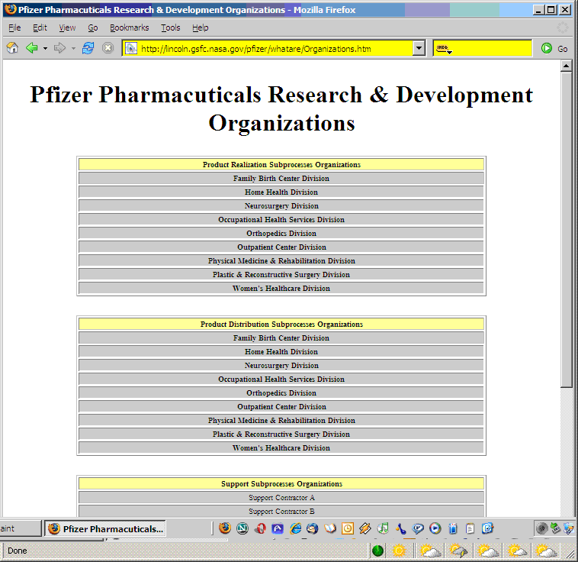Viewport: 578px width, 562px height.
Task: Launch Thunderbird from the quick launch bar
Action: (x=313, y=528)
